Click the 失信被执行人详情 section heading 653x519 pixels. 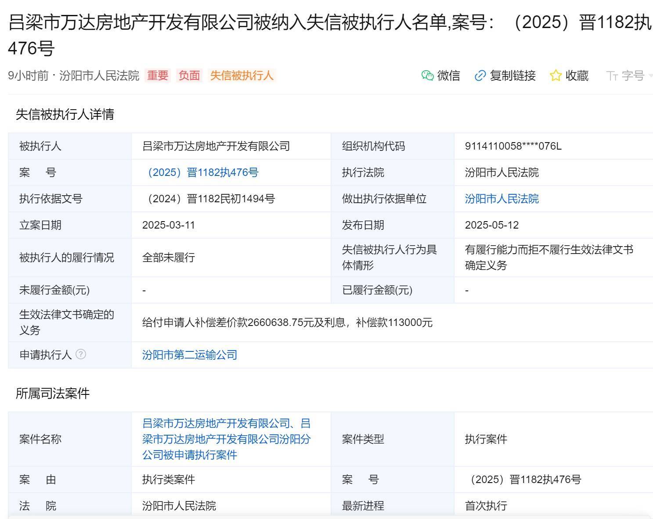pos(65,115)
